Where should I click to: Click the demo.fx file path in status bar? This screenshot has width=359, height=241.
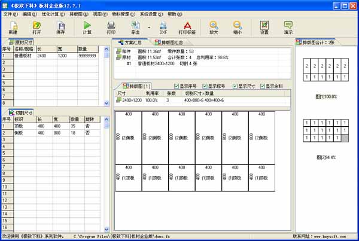[121, 236]
